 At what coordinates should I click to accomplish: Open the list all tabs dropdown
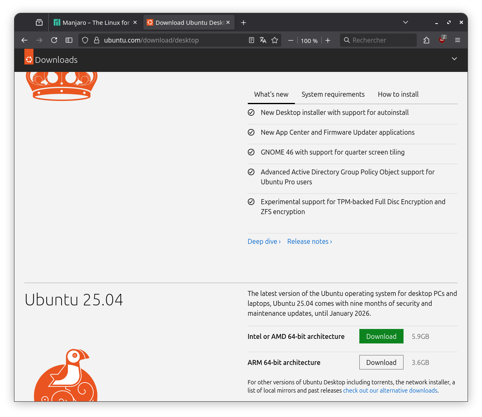(x=406, y=22)
